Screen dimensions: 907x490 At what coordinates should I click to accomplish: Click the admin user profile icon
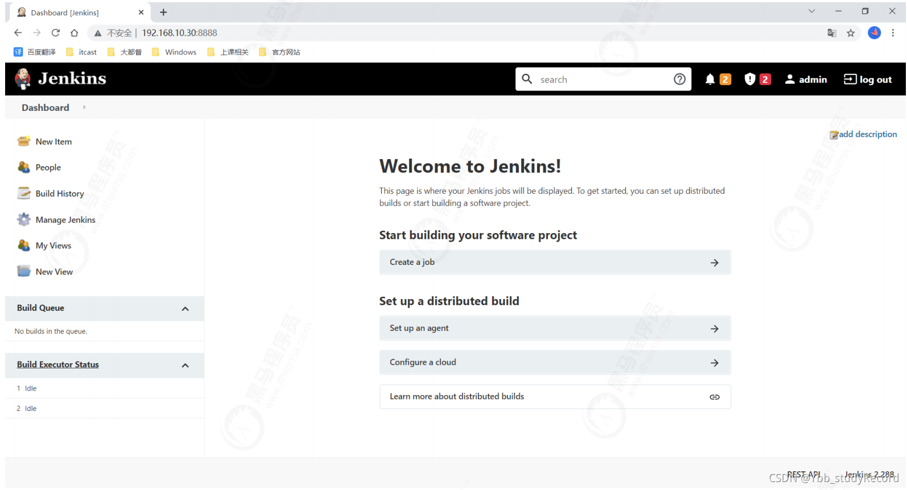(790, 80)
